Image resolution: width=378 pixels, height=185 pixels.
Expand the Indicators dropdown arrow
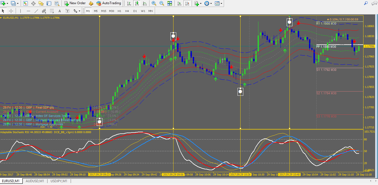201,3
